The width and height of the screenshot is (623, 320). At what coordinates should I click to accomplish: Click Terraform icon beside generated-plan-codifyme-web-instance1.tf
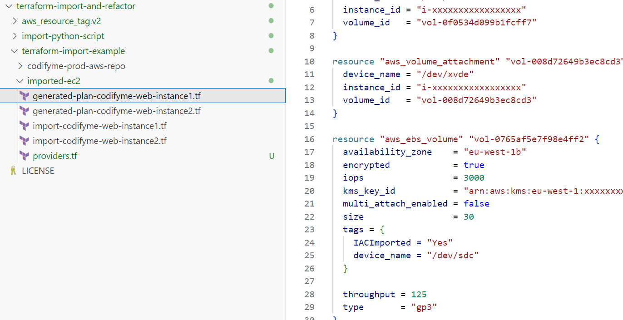click(25, 96)
